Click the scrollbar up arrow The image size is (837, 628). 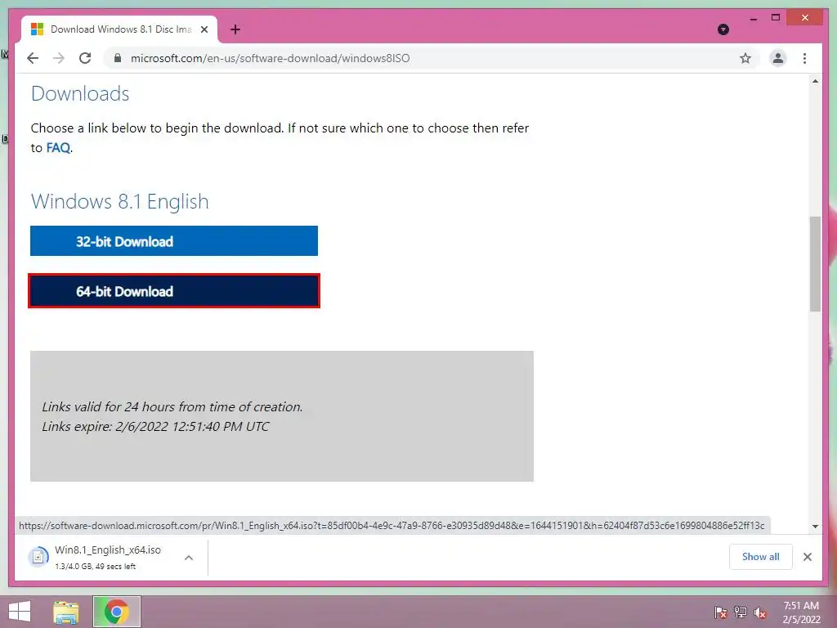(815, 81)
